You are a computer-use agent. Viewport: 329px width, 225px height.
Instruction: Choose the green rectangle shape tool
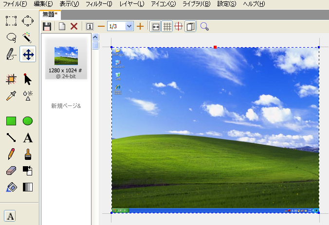(11, 121)
